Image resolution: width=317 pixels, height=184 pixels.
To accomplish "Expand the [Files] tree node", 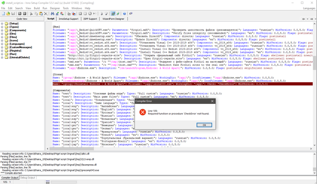I will click(x=2, y=37).
